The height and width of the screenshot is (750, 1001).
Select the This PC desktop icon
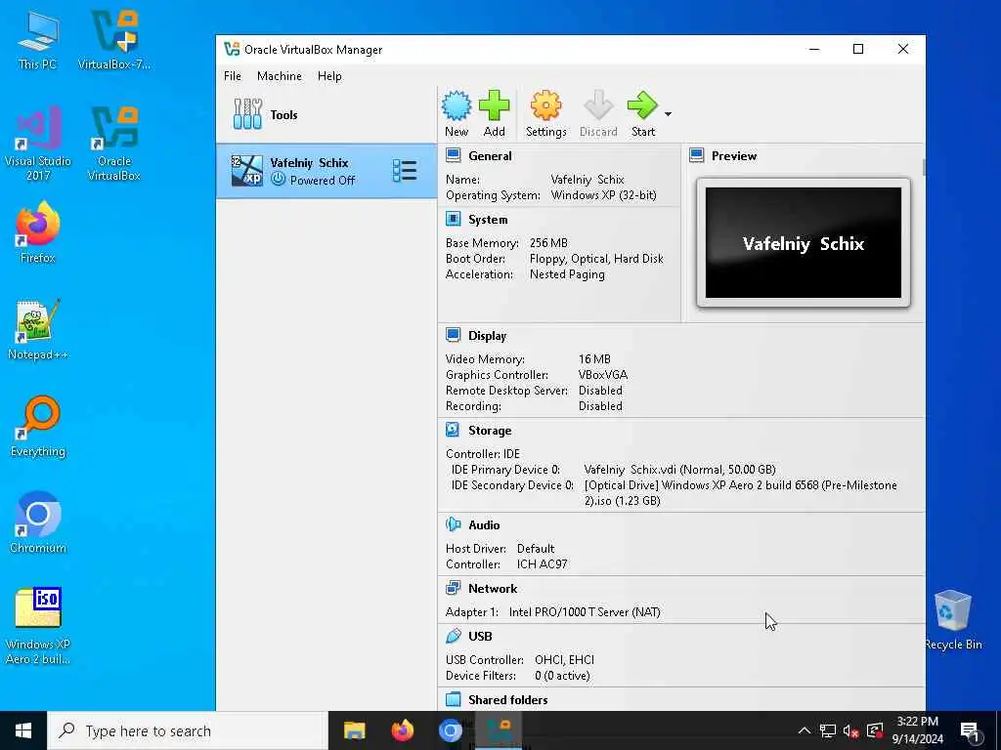click(37, 40)
